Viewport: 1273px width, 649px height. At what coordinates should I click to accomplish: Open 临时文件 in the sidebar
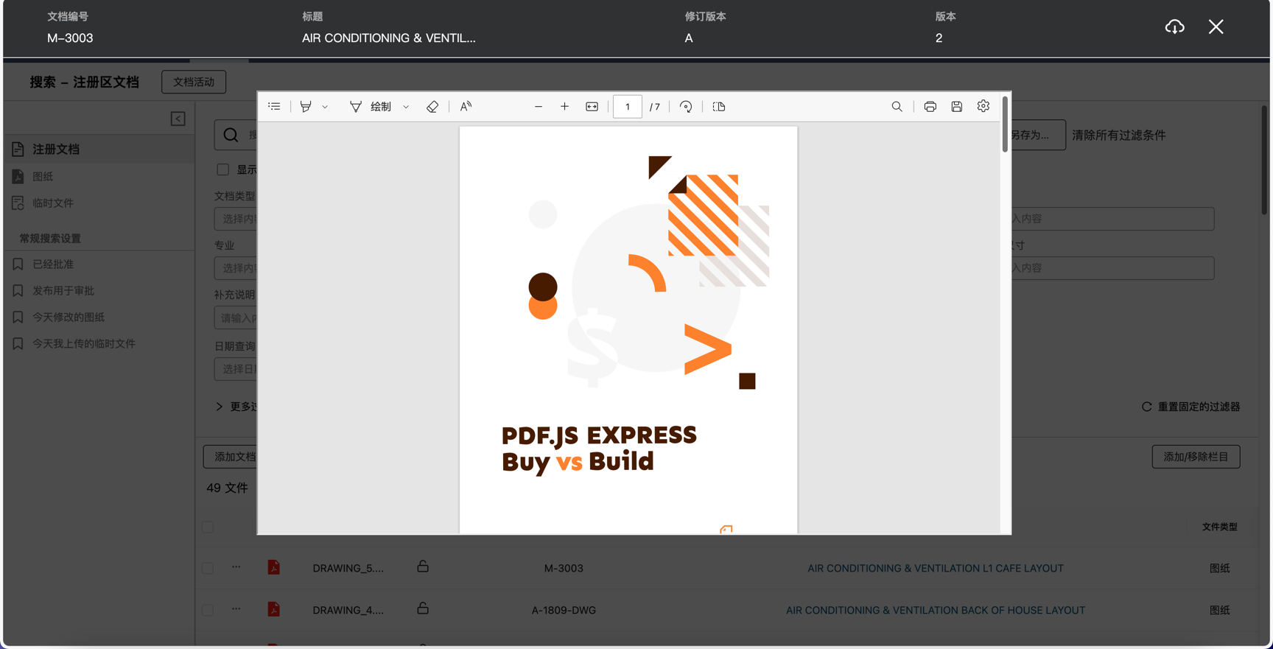[x=52, y=203]
